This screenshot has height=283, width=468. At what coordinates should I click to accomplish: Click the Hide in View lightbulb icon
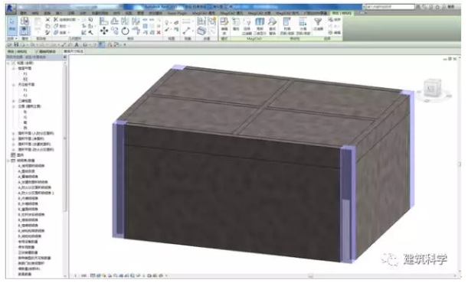[166, 22]
